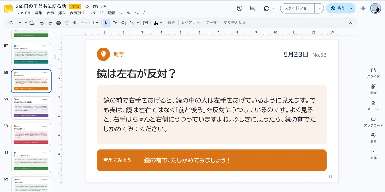Open the 録音 recording panel
Image resolution: width=385 pixels, height=192 pixels.
click(373, 138)
